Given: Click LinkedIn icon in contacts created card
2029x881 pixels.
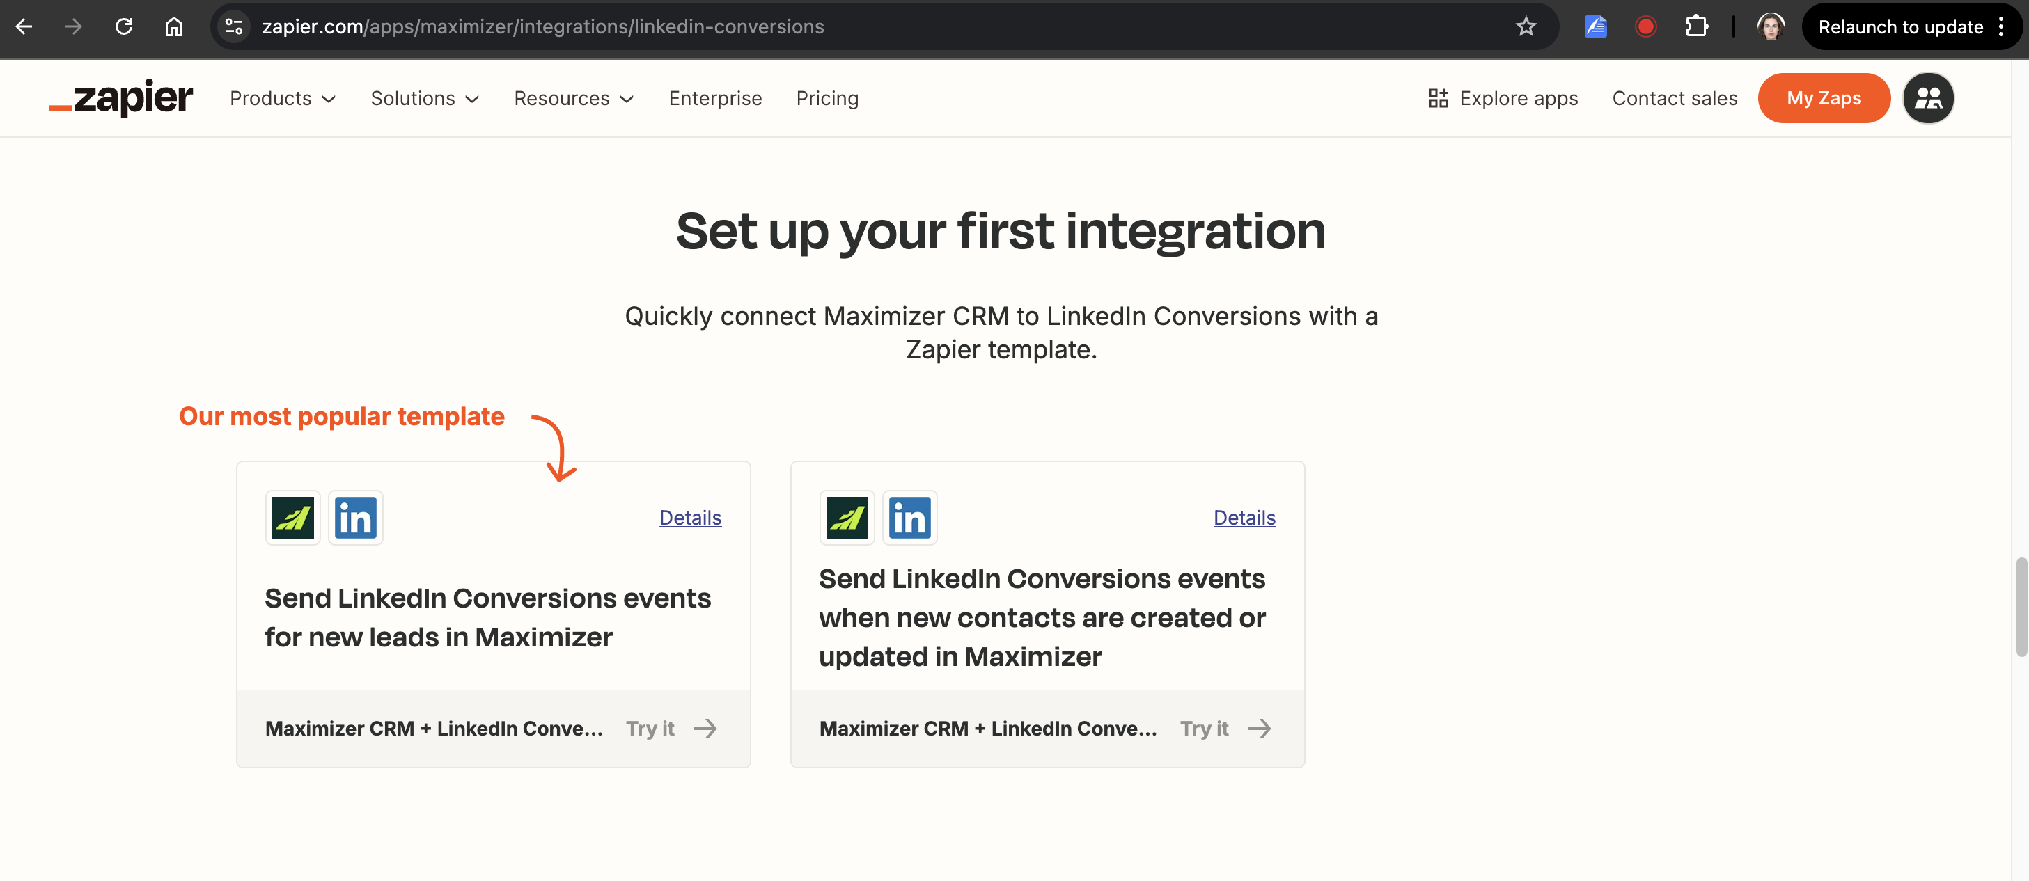Looking at the screenshot, I should coord(910,517).
